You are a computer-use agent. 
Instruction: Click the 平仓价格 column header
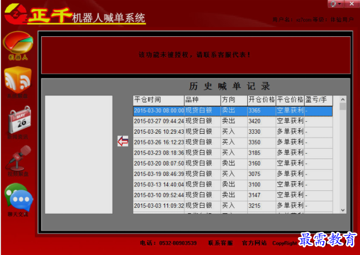pos(290,100)
